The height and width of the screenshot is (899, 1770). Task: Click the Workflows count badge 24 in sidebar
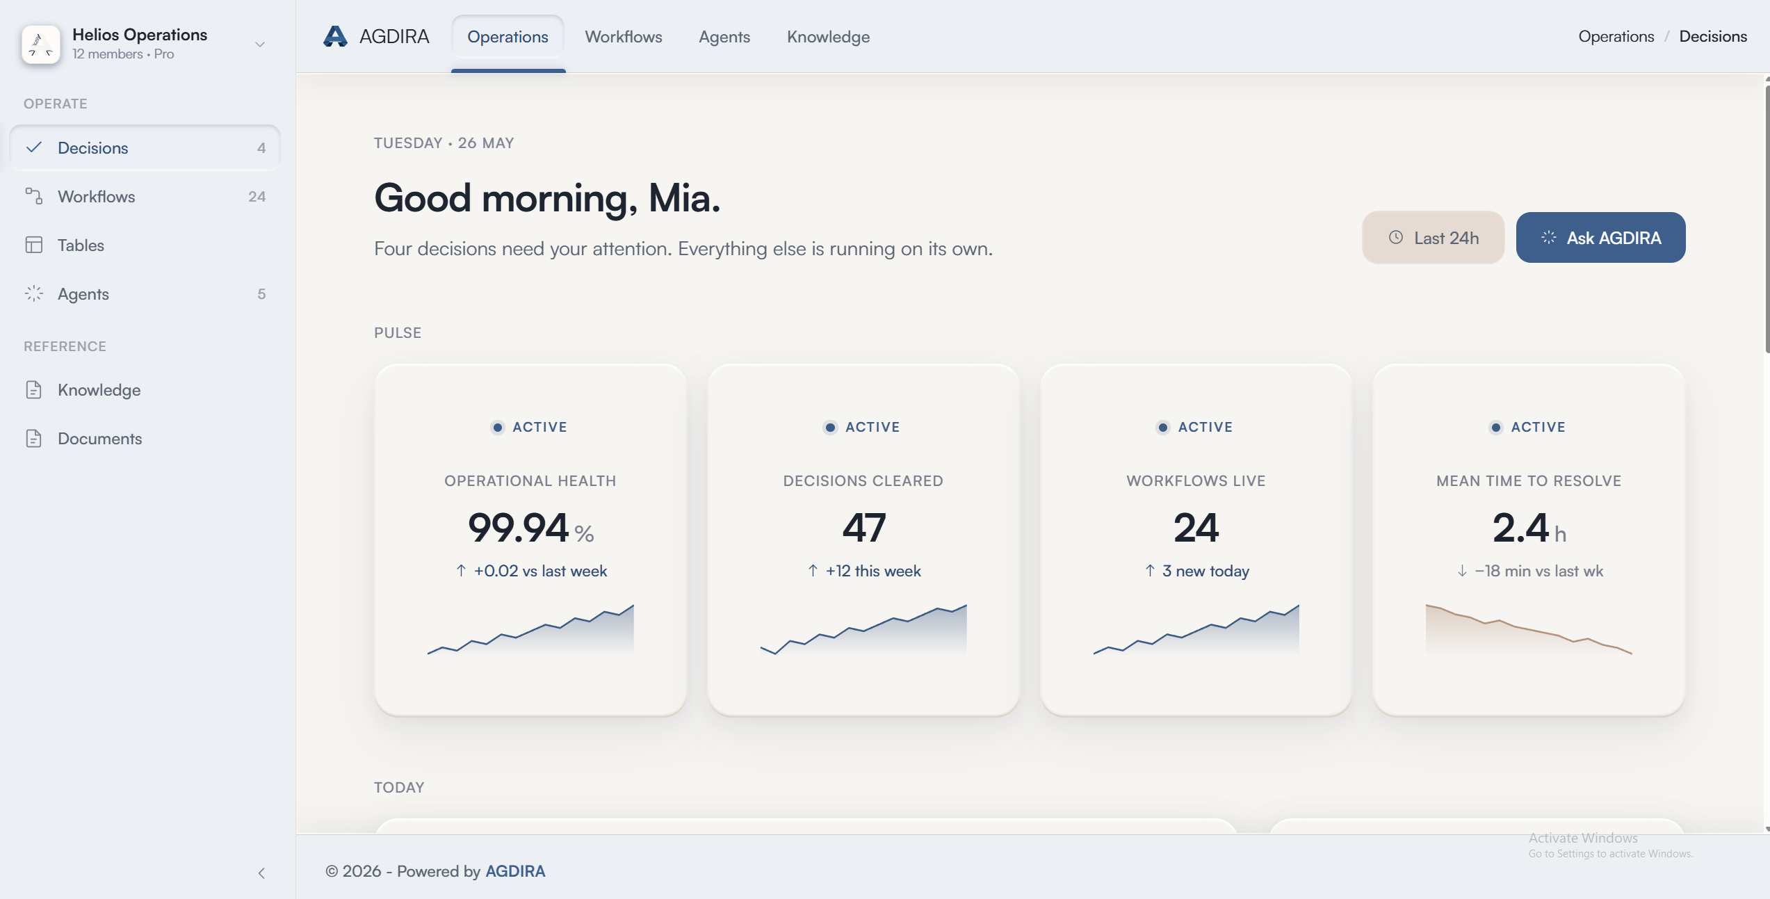pyautogui.click(x=257, y=196)
